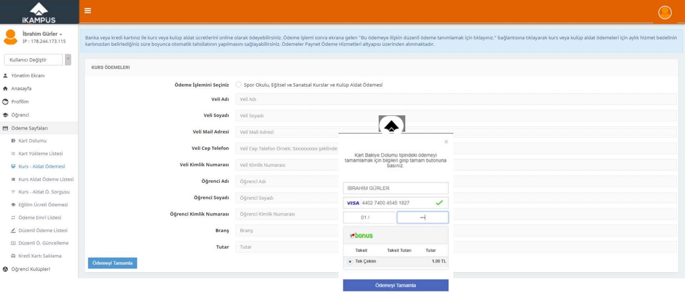Click the Yönetim Ekranı person icon
Image resolution: width=685 pixels, height=294 pixels.
pyautogui.click(x=5, y=76)
